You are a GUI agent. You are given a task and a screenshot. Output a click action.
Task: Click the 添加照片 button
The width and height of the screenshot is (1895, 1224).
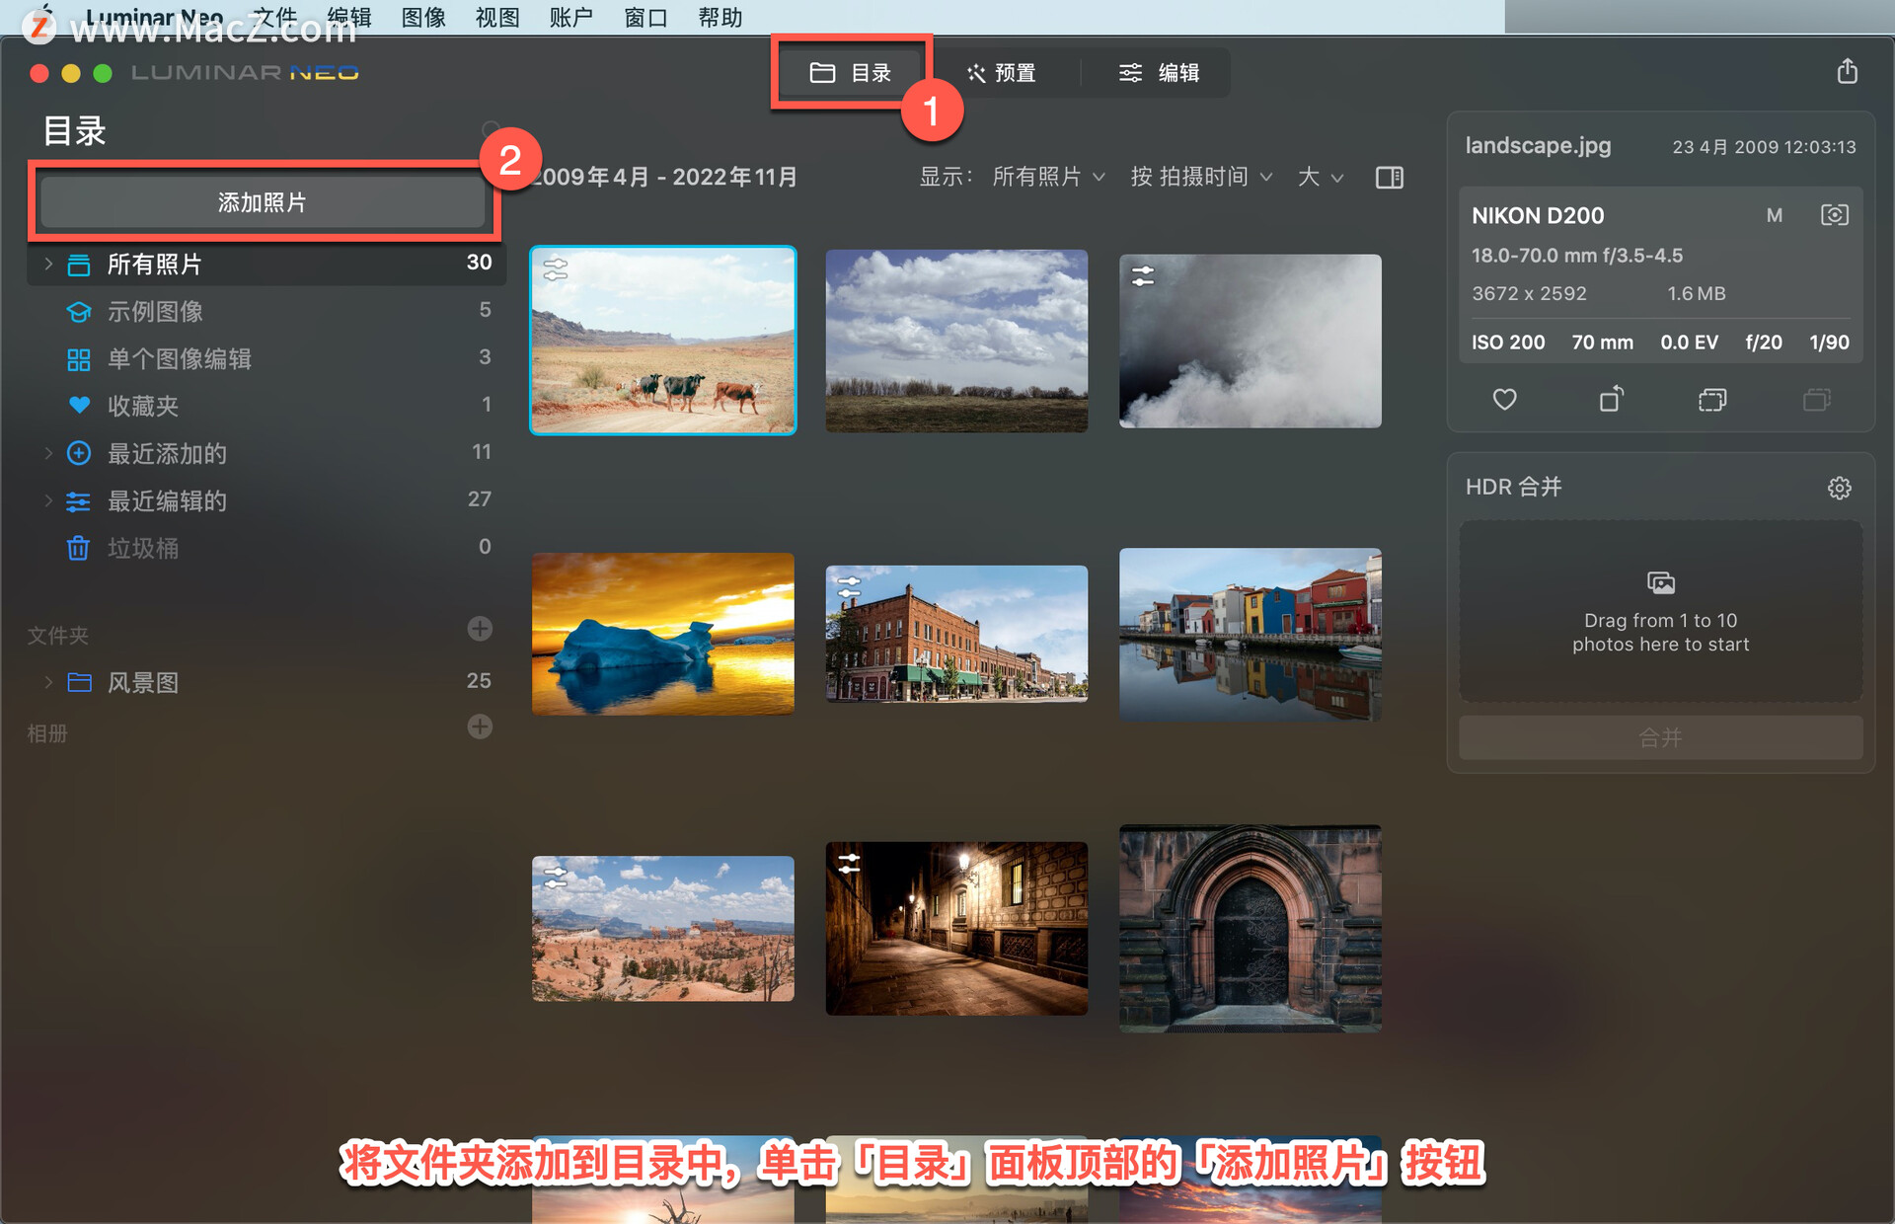click(263, 202)
